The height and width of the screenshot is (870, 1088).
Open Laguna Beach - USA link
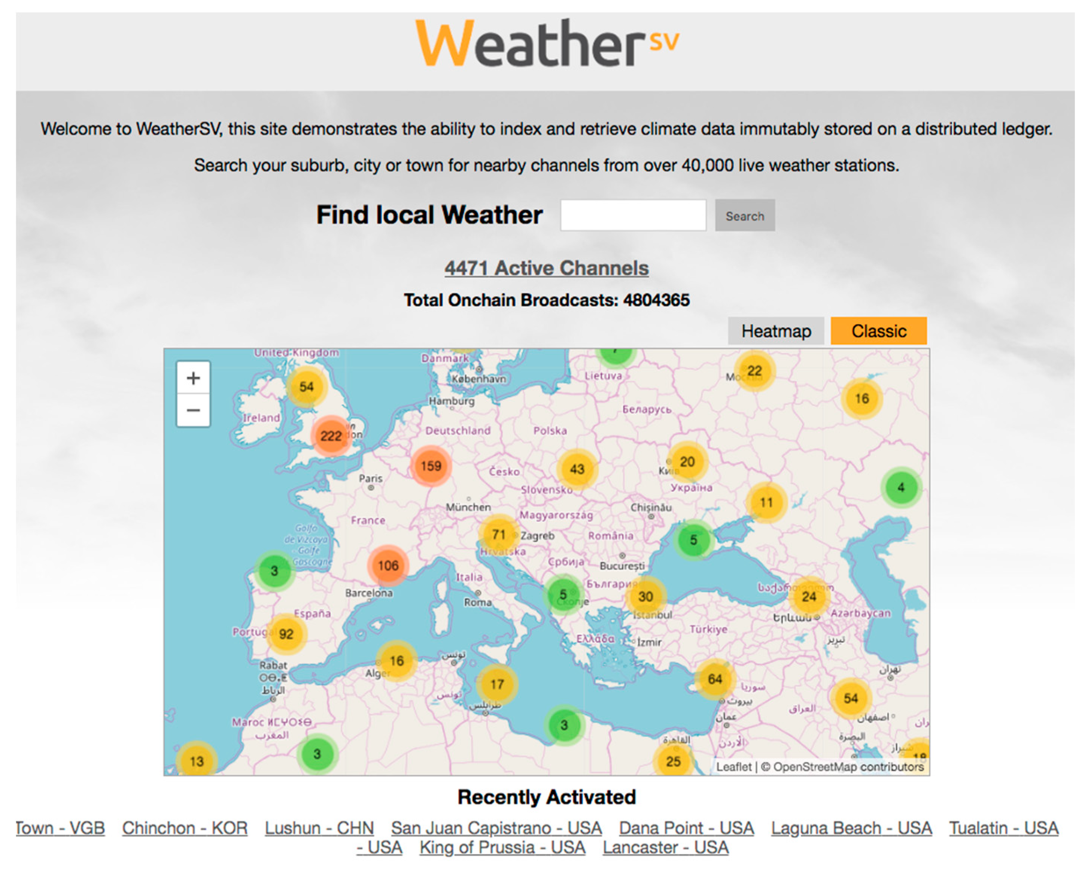(852, 828)
